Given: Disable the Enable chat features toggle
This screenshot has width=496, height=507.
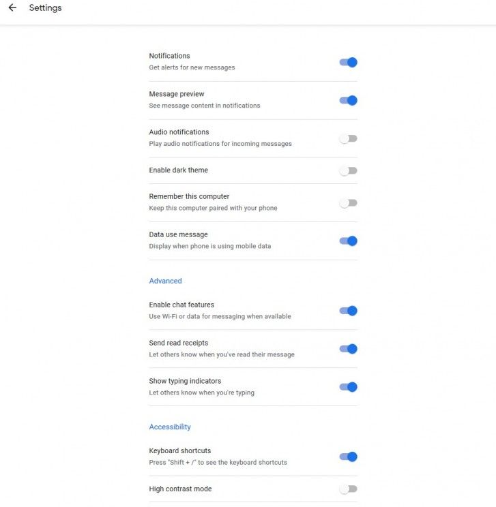Looking at the screenshot, I should point(348,311).
